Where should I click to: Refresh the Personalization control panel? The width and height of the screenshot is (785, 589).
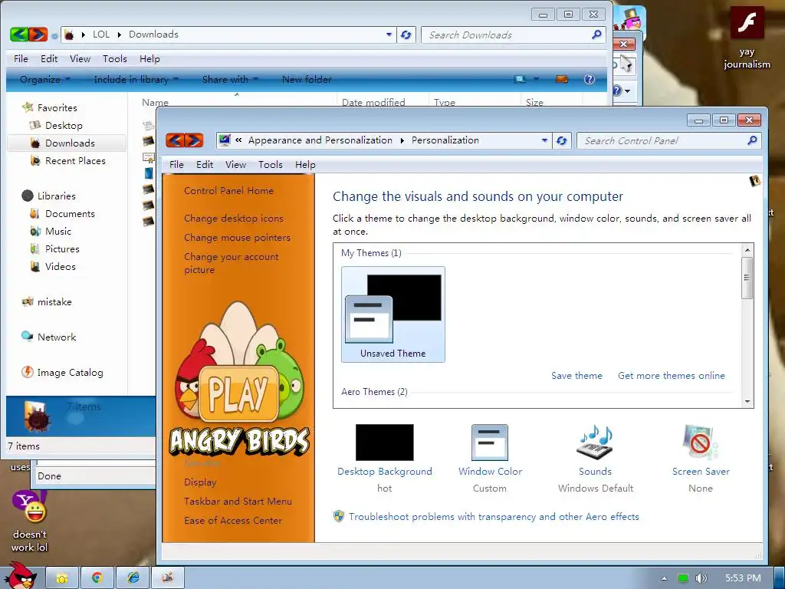(562, 141)
